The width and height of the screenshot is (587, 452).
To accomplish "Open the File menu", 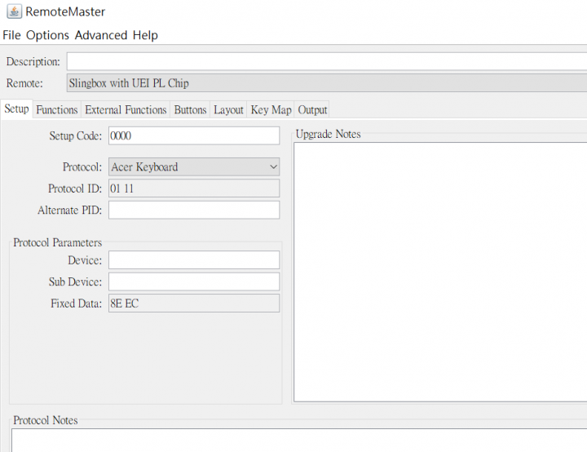I will coord(11,35).
